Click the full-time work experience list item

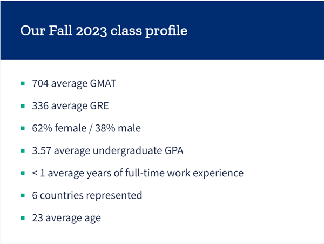point(138,173)
